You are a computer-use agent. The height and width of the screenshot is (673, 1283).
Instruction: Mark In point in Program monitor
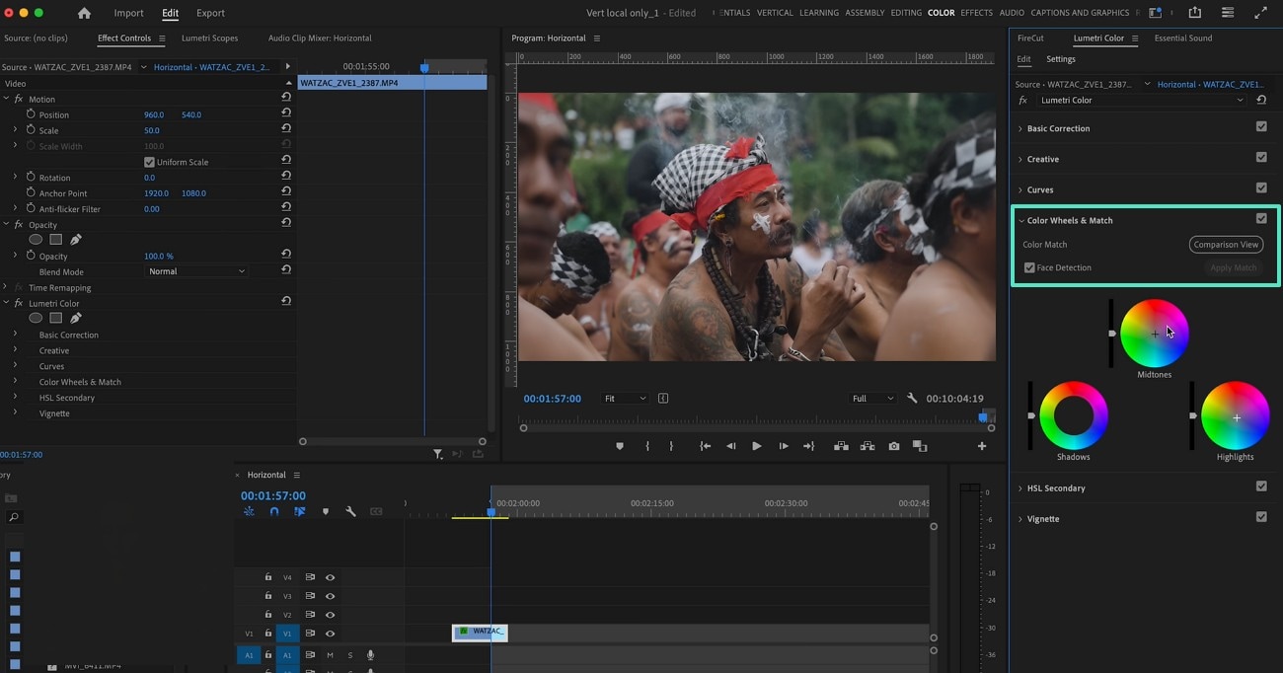pos(647,446)
